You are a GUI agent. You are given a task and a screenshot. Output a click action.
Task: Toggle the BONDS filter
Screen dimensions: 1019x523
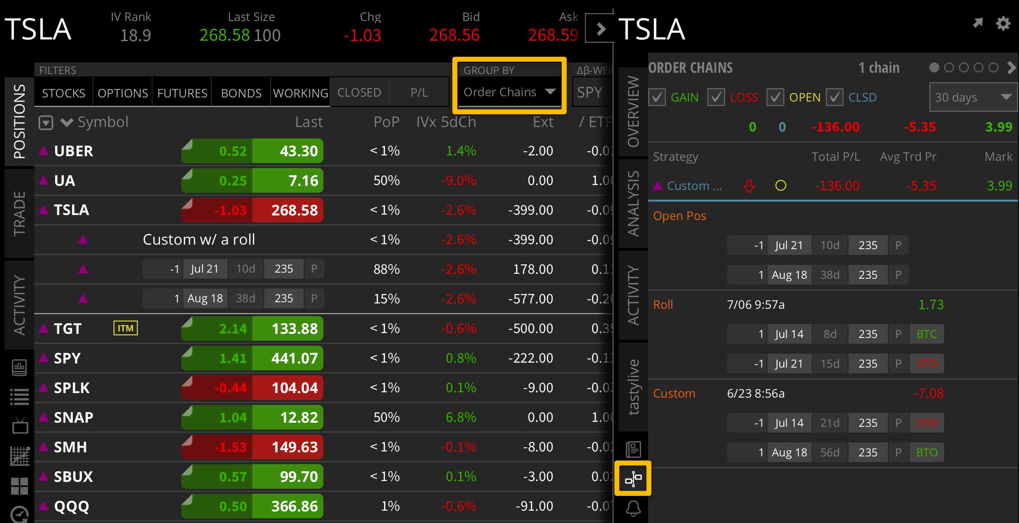[241, 93]
